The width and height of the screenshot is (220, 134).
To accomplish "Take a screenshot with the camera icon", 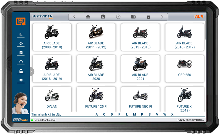I will tap(103, 17).
